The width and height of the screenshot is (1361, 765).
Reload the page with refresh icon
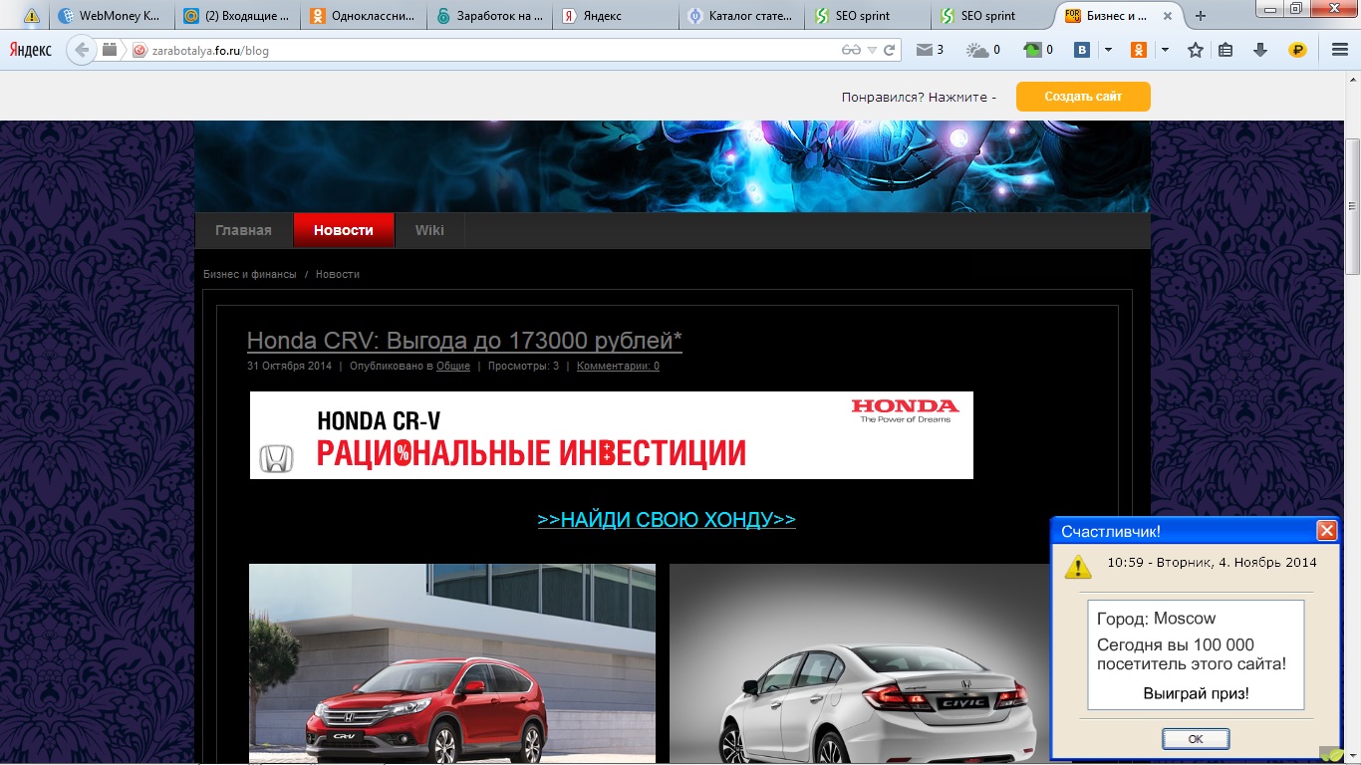point(890,50)
